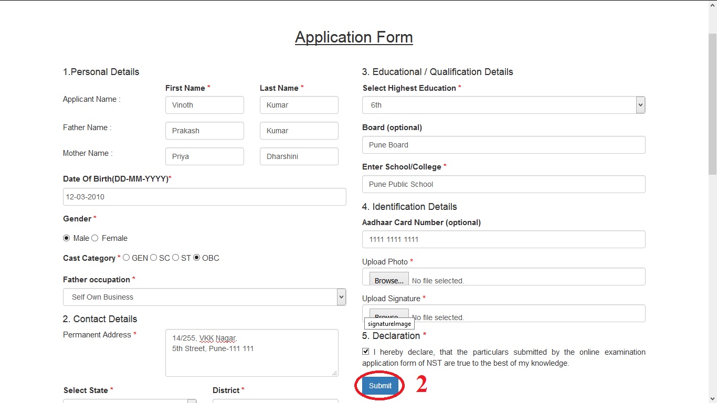717x403 pixels.
Task: Open the Select Highest Education dropdown
Action: (503, 105)
